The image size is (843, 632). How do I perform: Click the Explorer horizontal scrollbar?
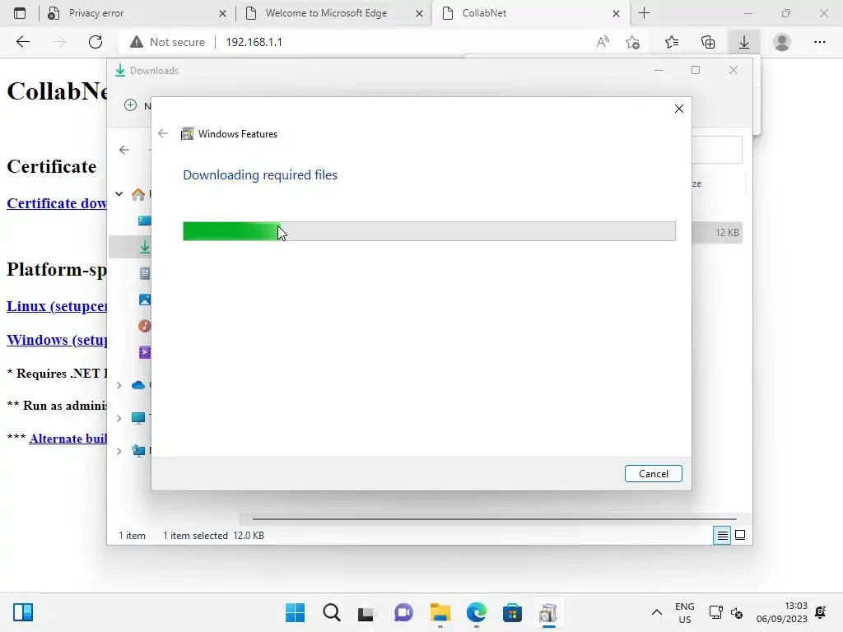[x=494, y=519]
